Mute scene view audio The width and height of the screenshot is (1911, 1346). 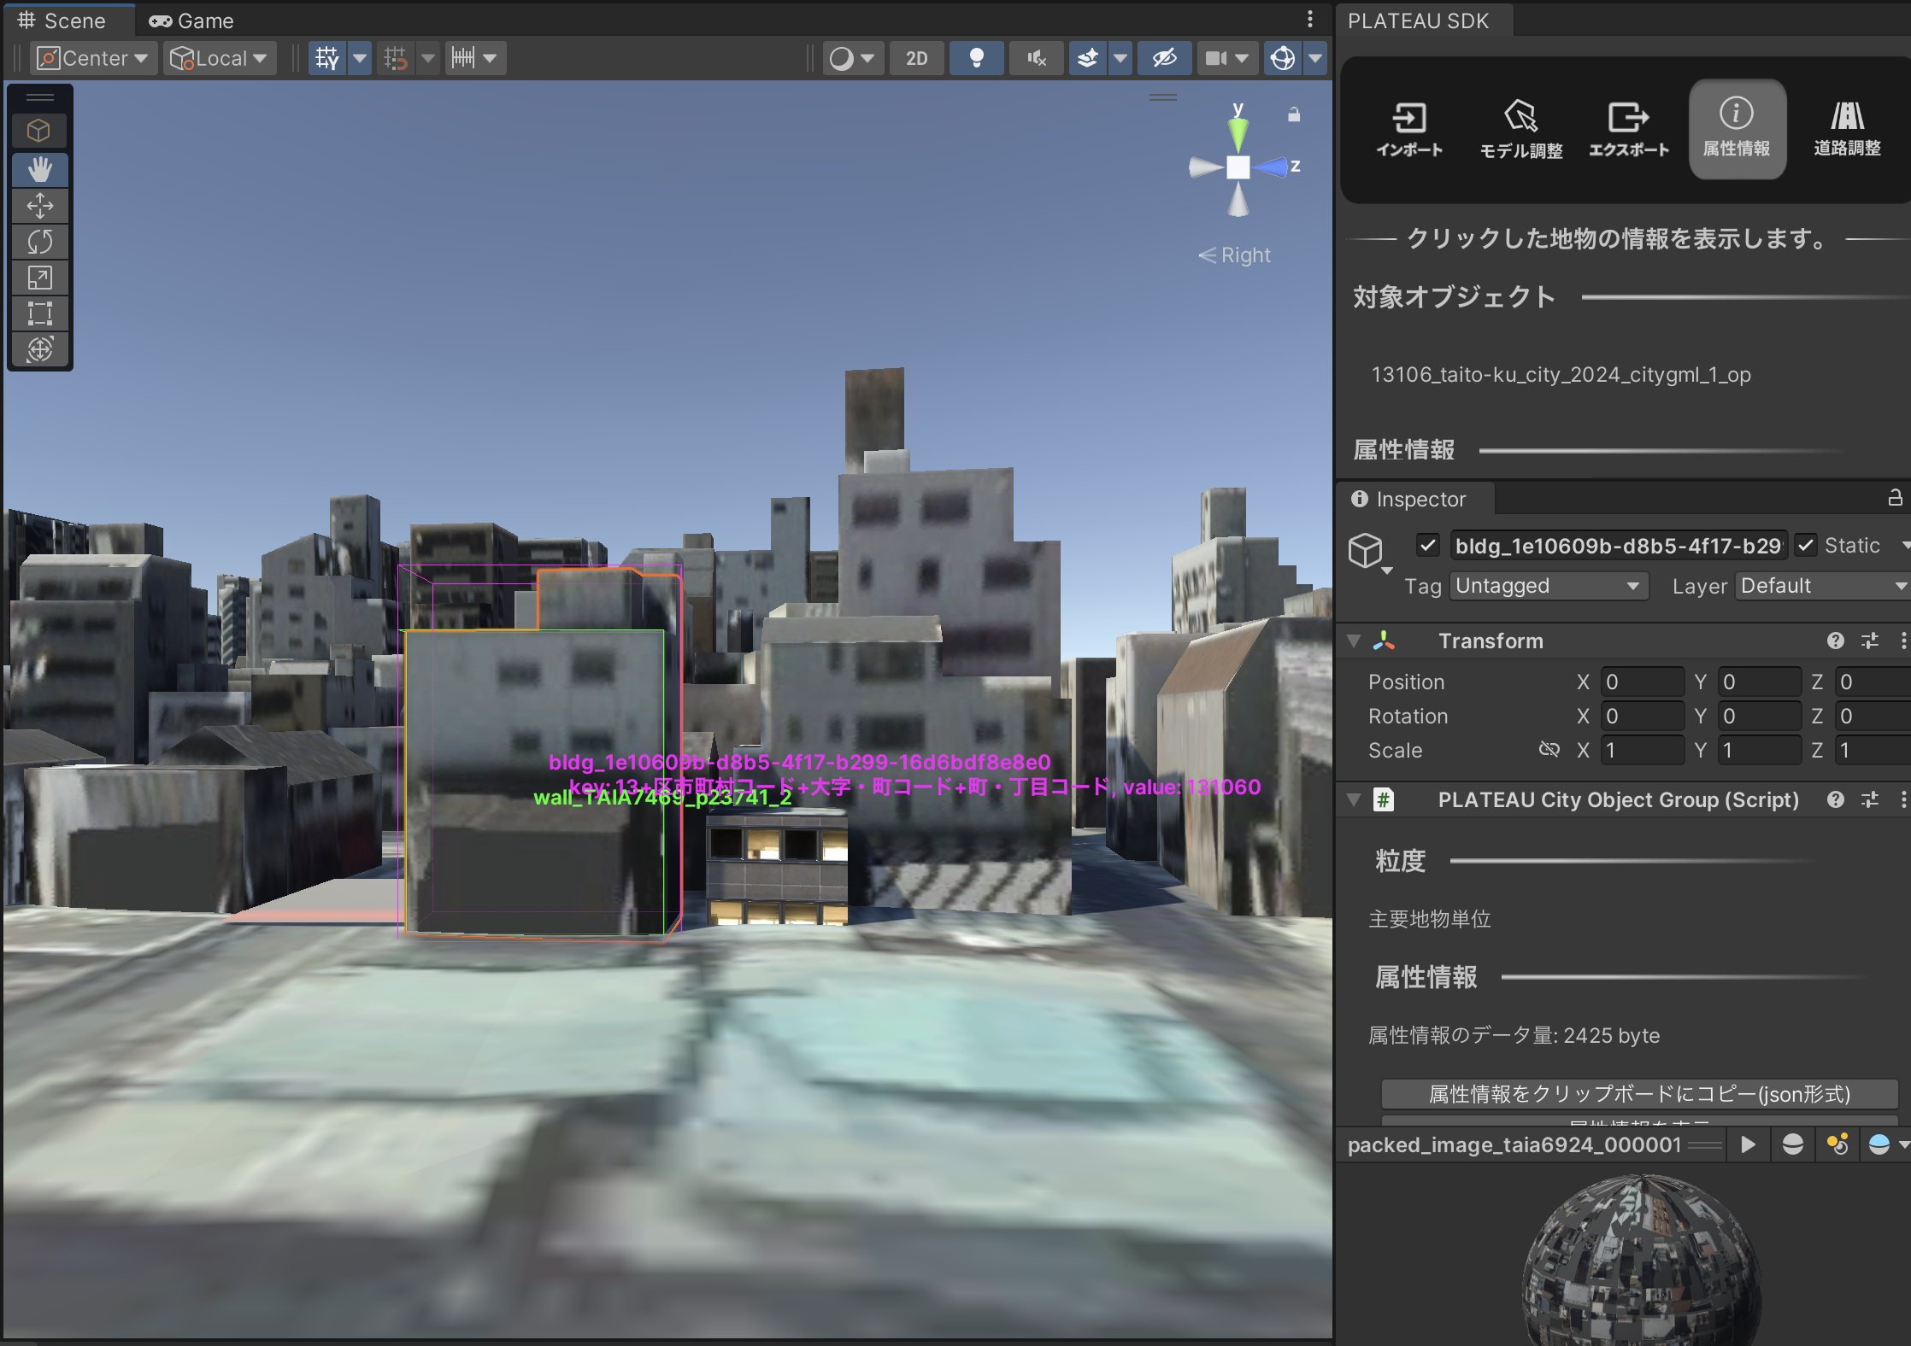click(1036, 57)
